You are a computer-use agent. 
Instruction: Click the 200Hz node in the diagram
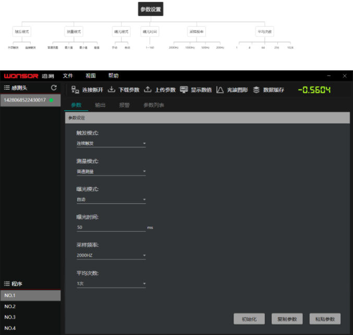point(220,47)
